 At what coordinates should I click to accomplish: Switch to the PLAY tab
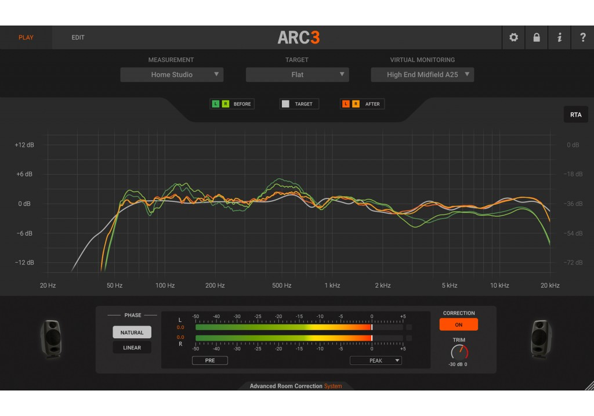pyautogui.click(x=26, y=38)
